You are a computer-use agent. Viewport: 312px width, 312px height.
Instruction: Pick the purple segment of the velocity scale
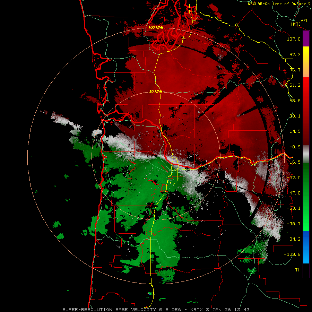(x=306, y=38)
